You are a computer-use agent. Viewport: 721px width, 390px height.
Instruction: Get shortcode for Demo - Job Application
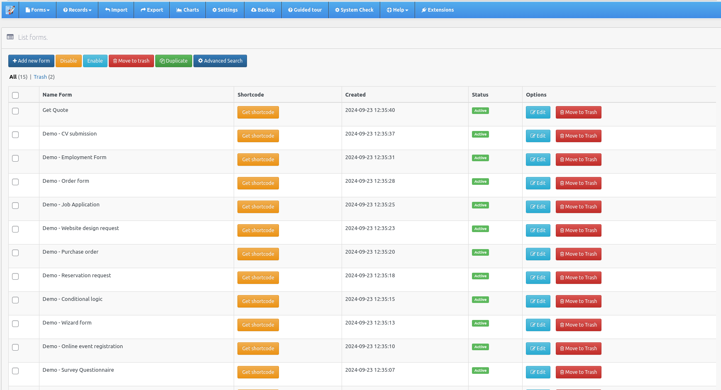(x=258, y=207)
